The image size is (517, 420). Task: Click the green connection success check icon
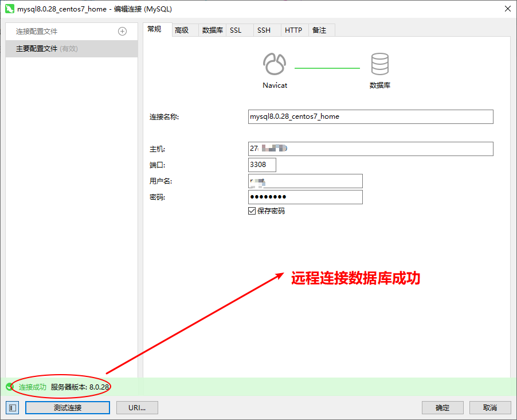(x=10, y=387)
